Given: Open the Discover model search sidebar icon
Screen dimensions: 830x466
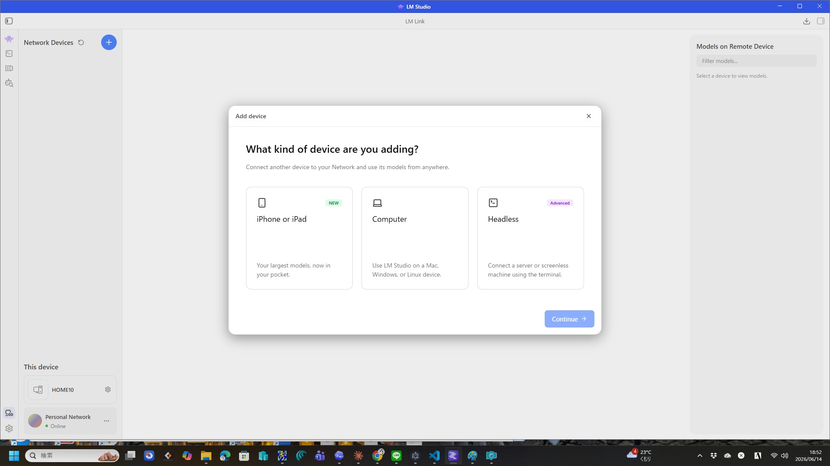Looking at the screenshot, I should (x=9, y=83).
